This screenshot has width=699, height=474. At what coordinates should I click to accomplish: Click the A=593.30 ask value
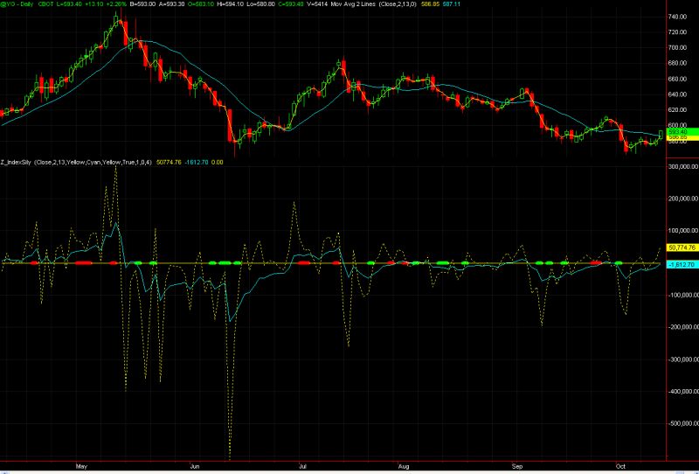pos(171,4)
